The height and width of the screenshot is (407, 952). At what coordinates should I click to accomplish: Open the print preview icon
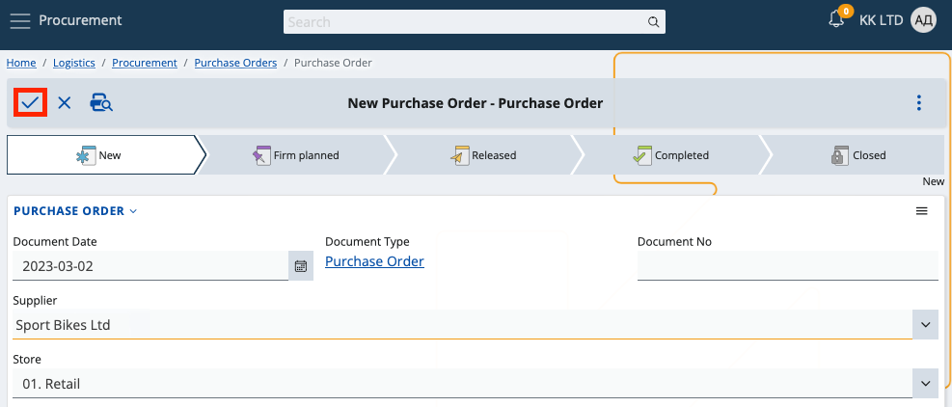101,103
